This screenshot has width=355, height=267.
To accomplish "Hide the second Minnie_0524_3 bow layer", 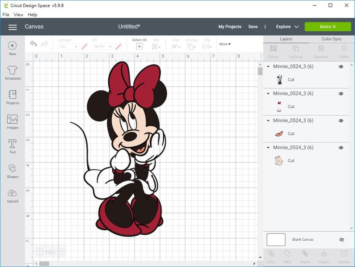I will [341, 94].
